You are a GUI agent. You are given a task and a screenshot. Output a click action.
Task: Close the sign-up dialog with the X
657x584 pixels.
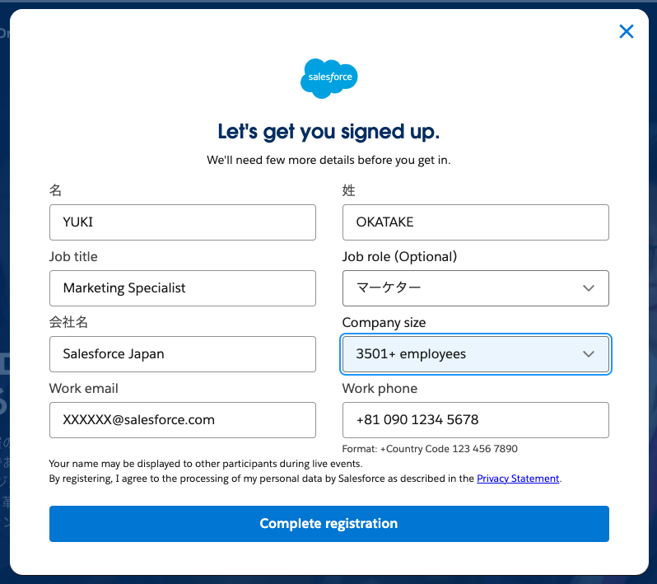[x=627, y=32]
